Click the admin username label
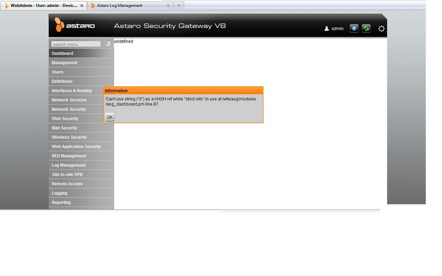 (338, 28)
